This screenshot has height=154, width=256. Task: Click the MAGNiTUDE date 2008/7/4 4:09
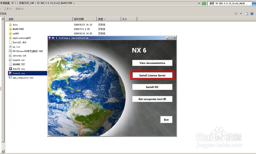click(82, 29)
